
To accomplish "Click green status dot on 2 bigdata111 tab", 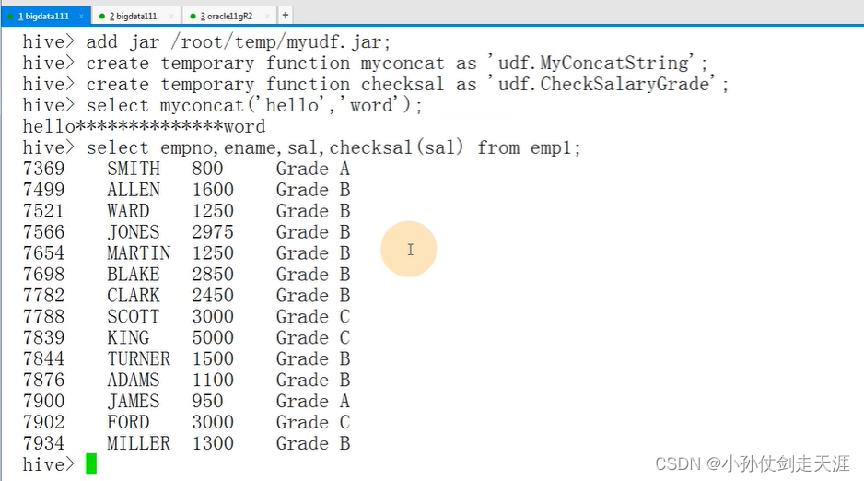I will (x=102, y=17).
